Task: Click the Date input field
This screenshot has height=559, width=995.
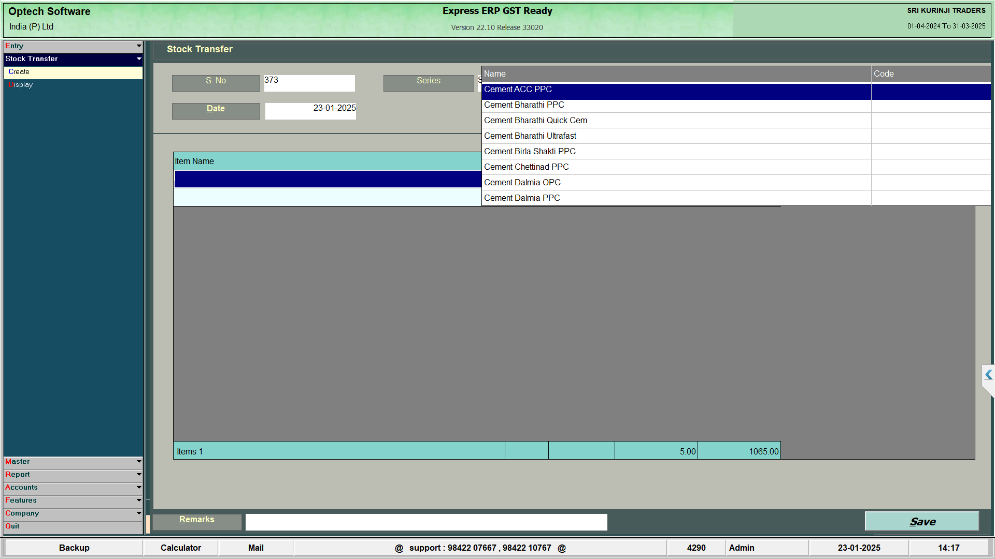Action: (x=310, y=111)
